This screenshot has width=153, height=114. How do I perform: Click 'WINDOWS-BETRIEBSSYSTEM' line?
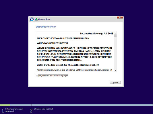(x=53, y=43)
